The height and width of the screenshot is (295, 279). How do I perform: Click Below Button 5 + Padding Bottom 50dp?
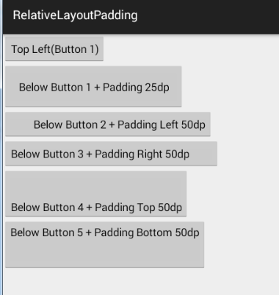point(104,244)
